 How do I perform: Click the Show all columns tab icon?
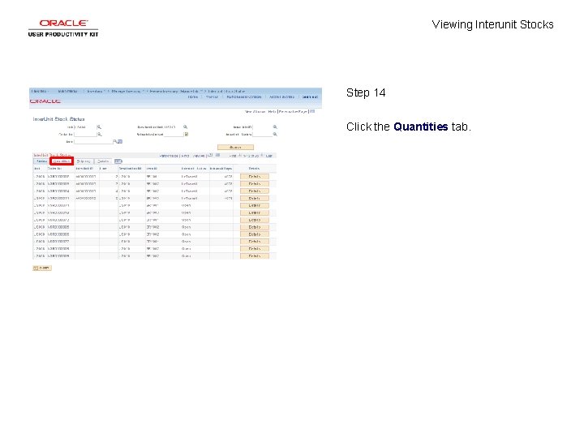(118, 161)
